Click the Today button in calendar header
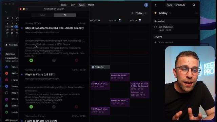This screenshot has height=122, width=217. click(139, 13)
